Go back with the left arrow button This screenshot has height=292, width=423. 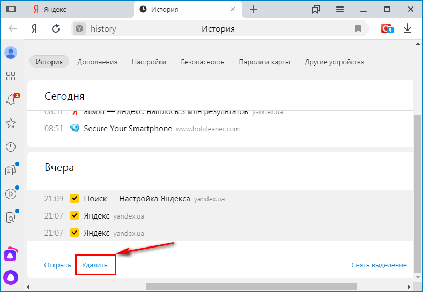[13, 28]
